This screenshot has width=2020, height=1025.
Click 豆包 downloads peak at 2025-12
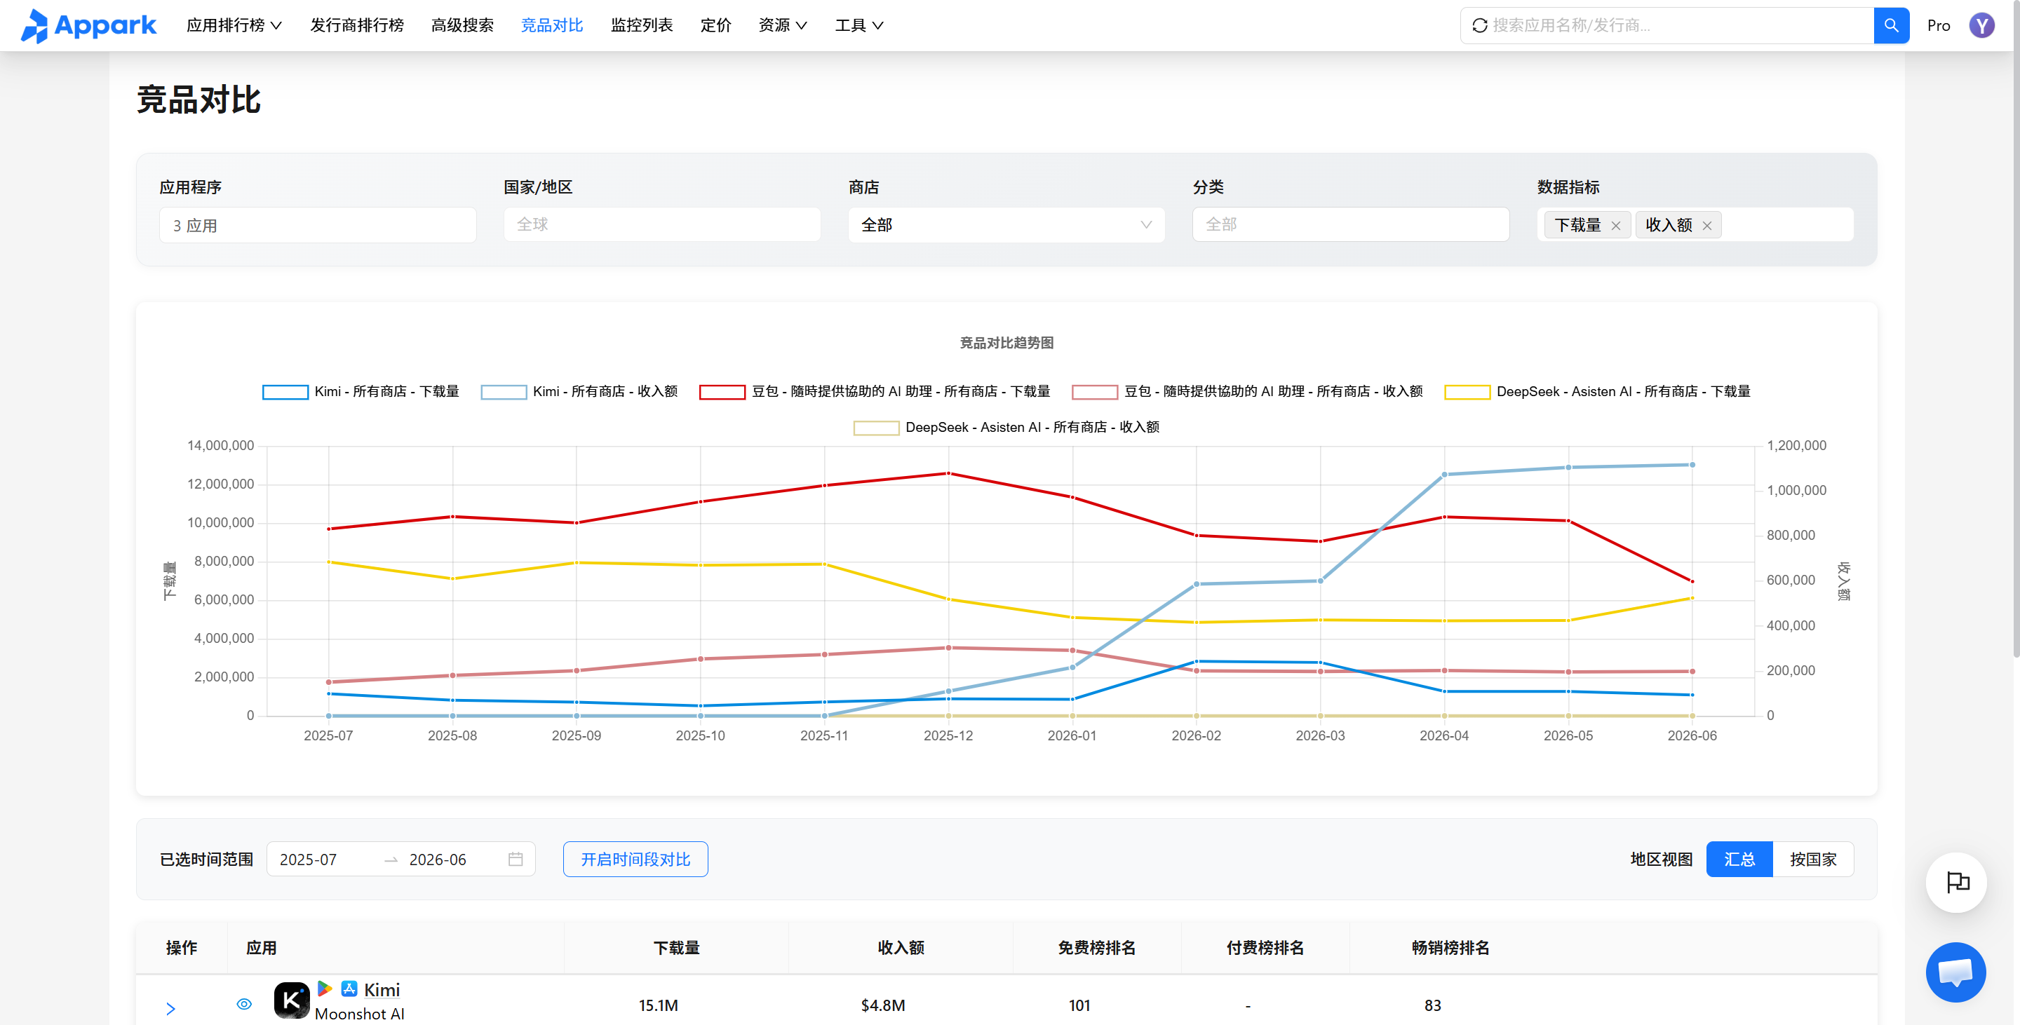[948, 473]
